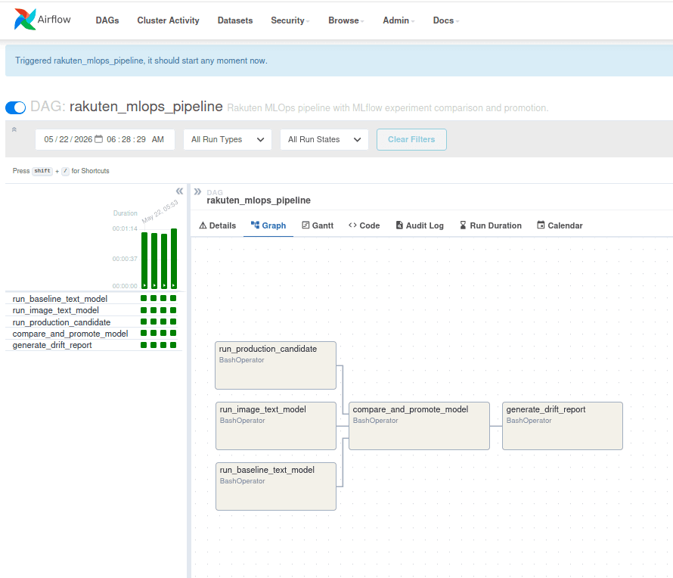The height and width of the screenshot is (578, 673).
Task: Switch to the Graph tab
Action: pyautogui.click(x=268, y=225)
